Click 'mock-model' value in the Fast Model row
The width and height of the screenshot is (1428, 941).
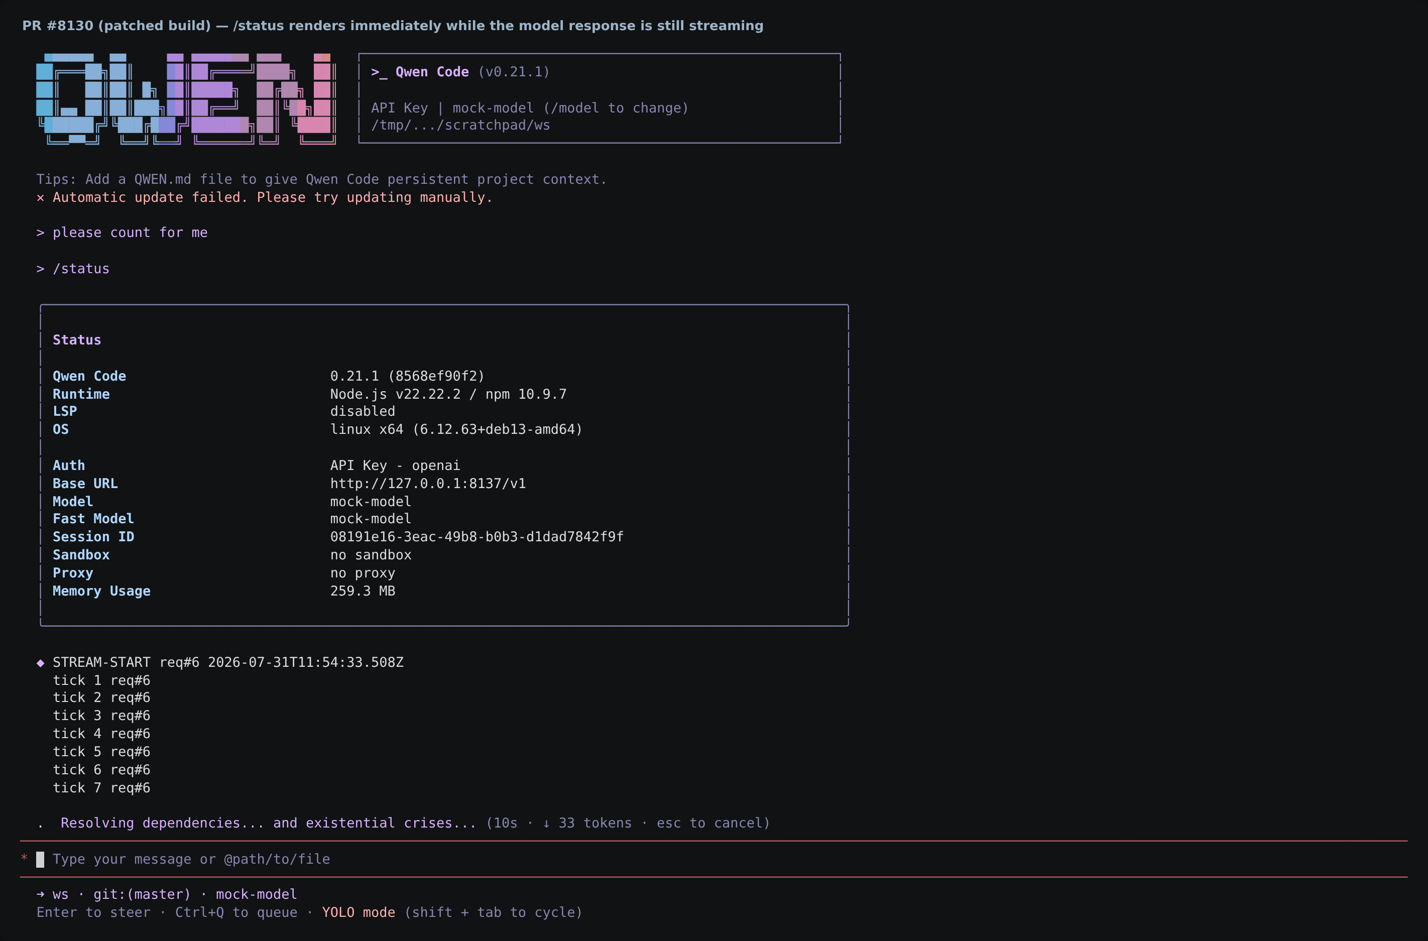371,519
